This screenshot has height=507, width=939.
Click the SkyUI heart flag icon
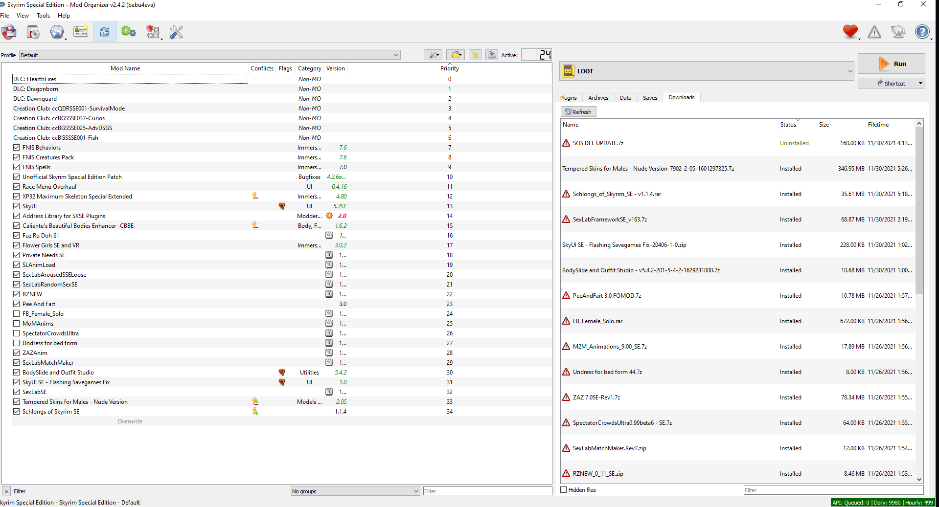pos(282,206)
